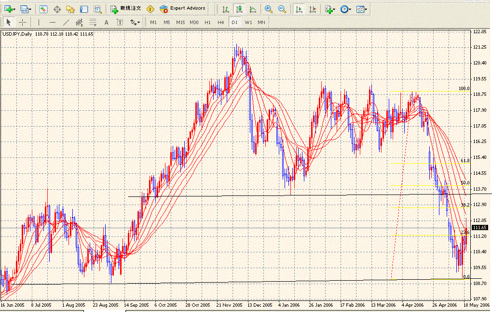Viewport: 492px width, 312px height.
Task: Expand the Templates dropdown
Action: click(366, 9)
